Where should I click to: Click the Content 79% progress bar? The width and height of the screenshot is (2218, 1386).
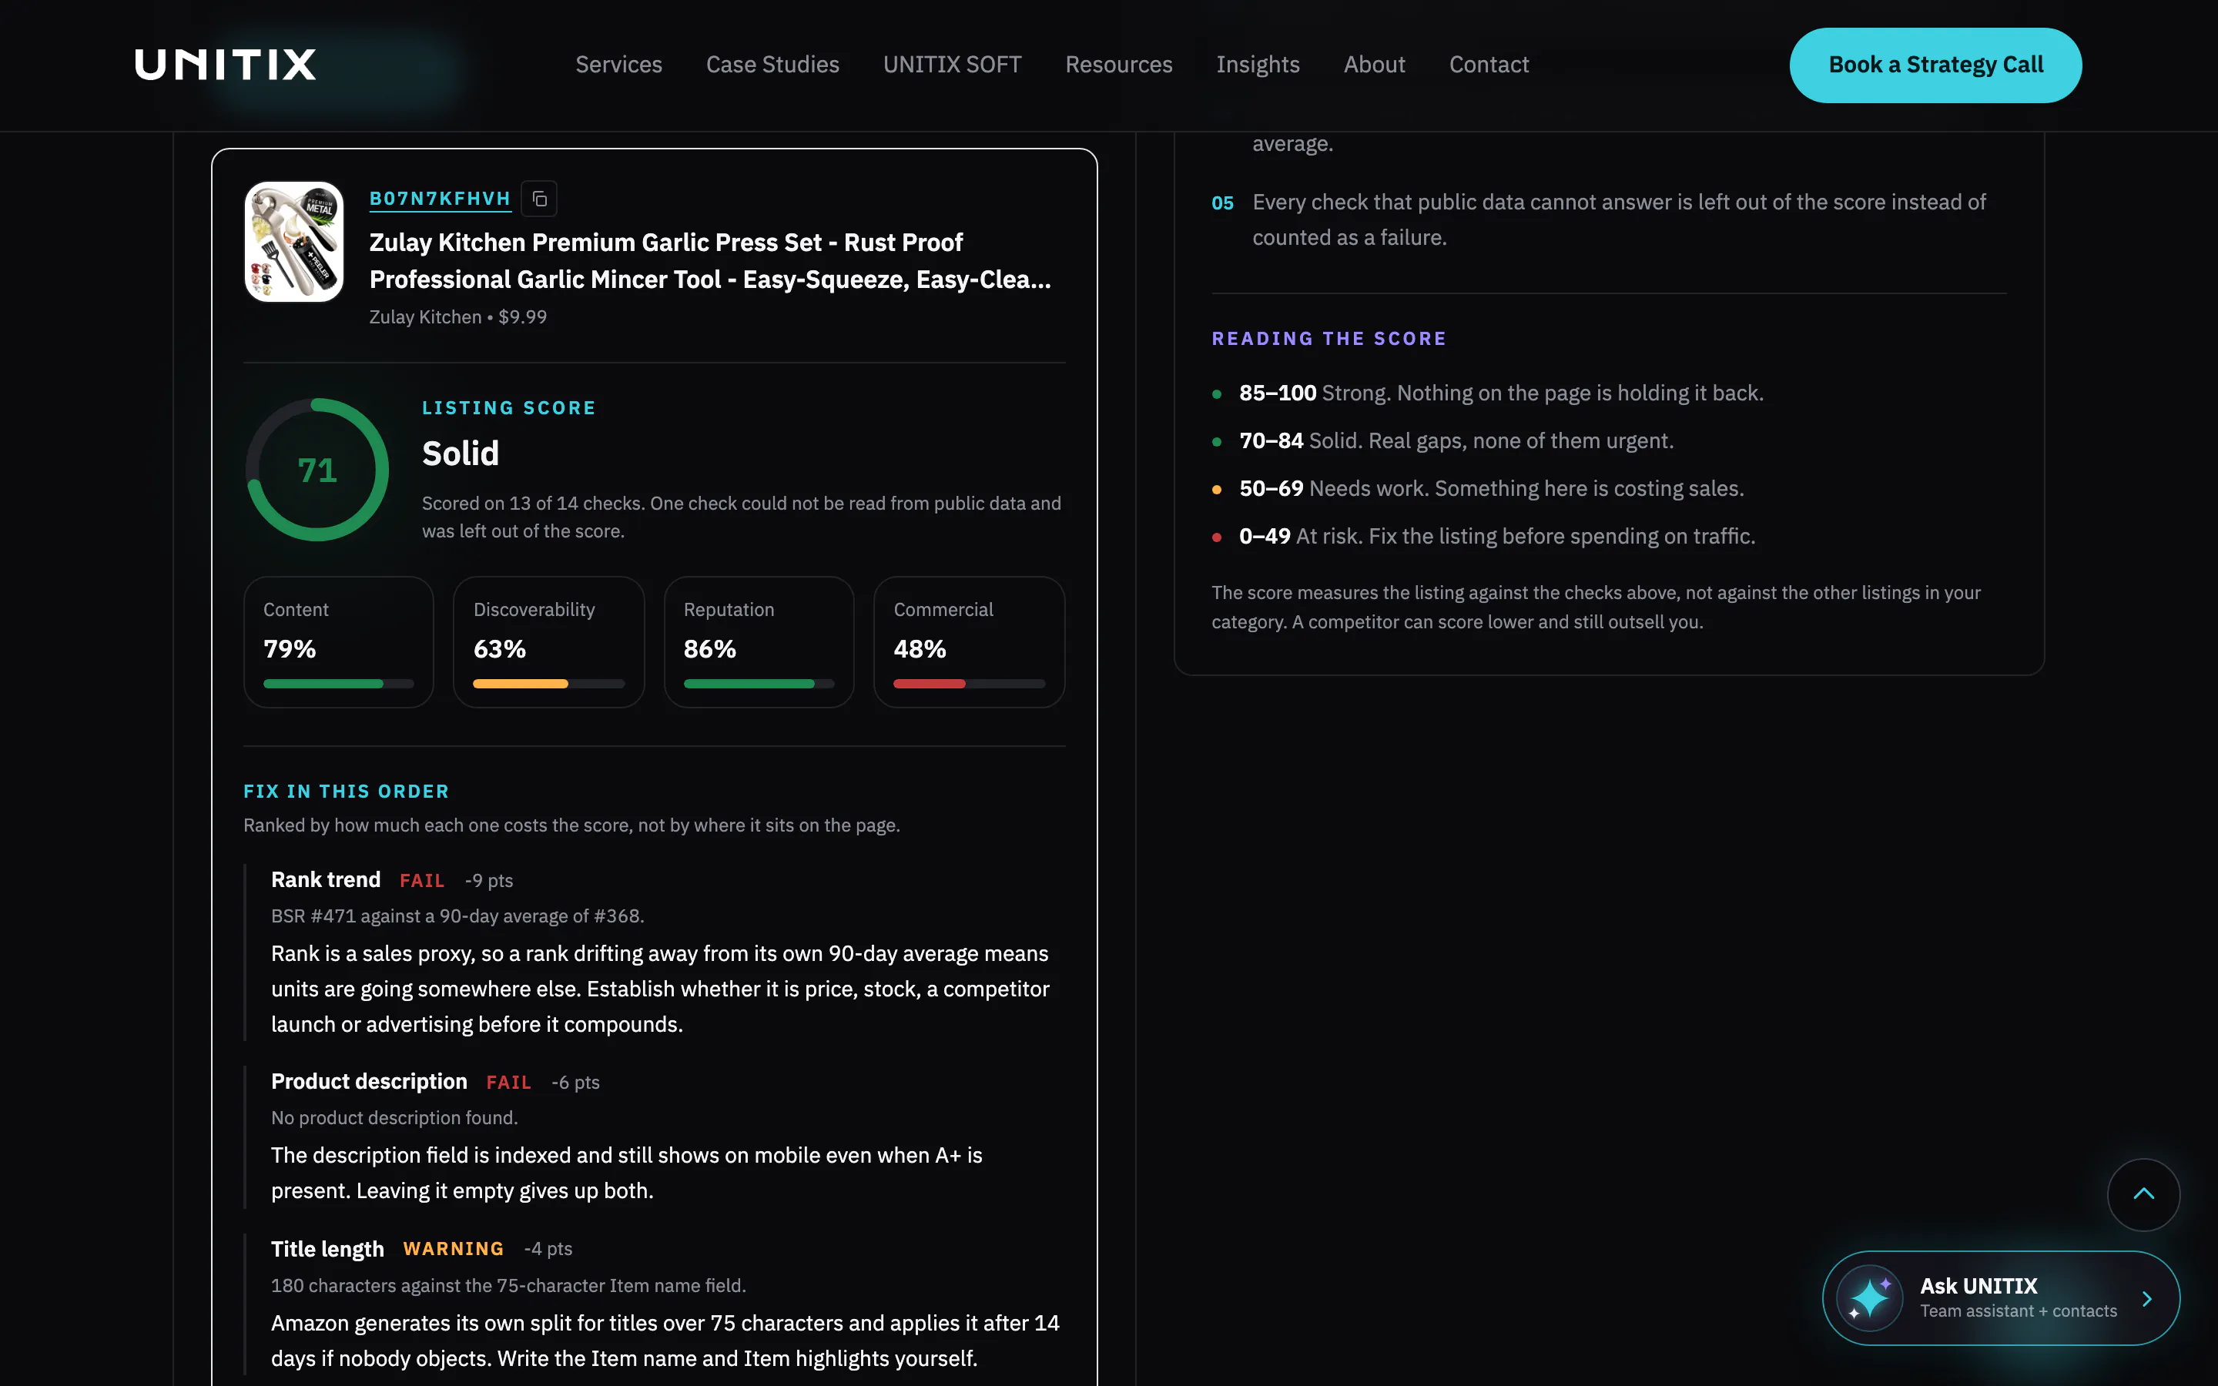point(338,684)
